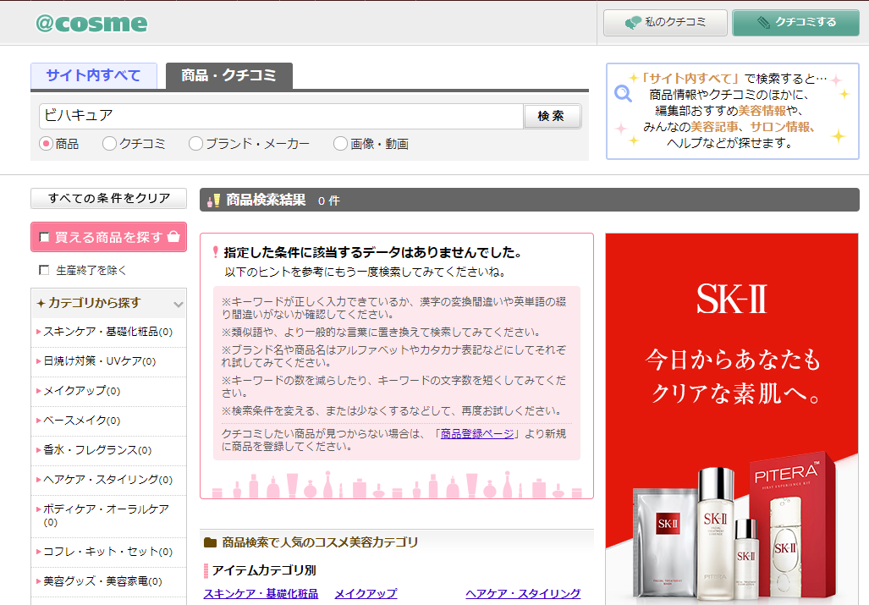Open スキンケア・基礎化粧品(0) category
This screenshot has width=869, height=605.
tap(108, 332)
